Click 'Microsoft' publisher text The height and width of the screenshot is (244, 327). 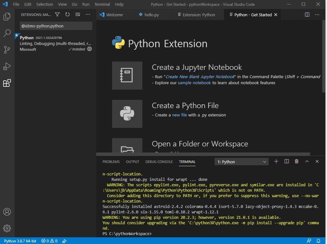(28, 49)
